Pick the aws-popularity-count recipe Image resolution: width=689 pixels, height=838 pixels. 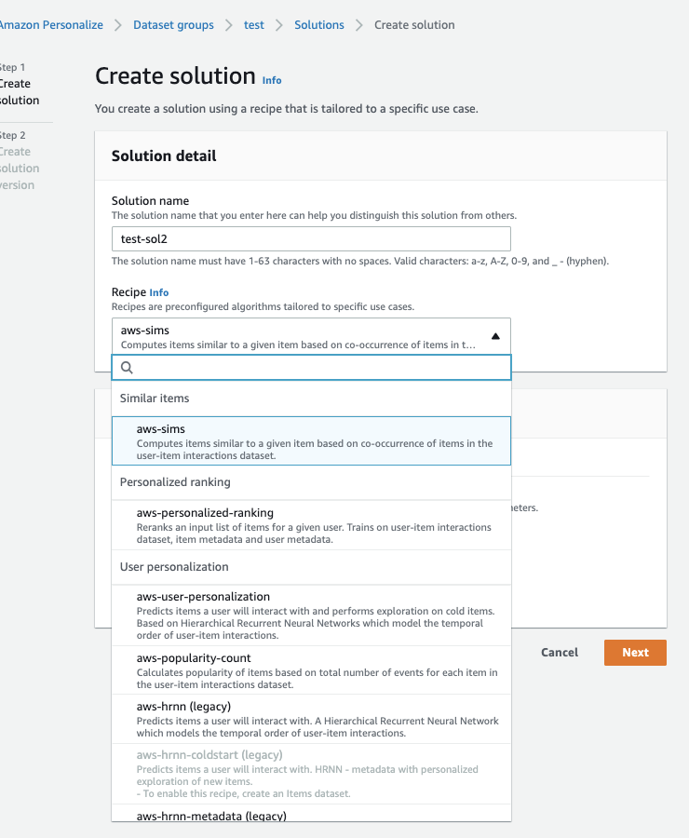[311, 670]
